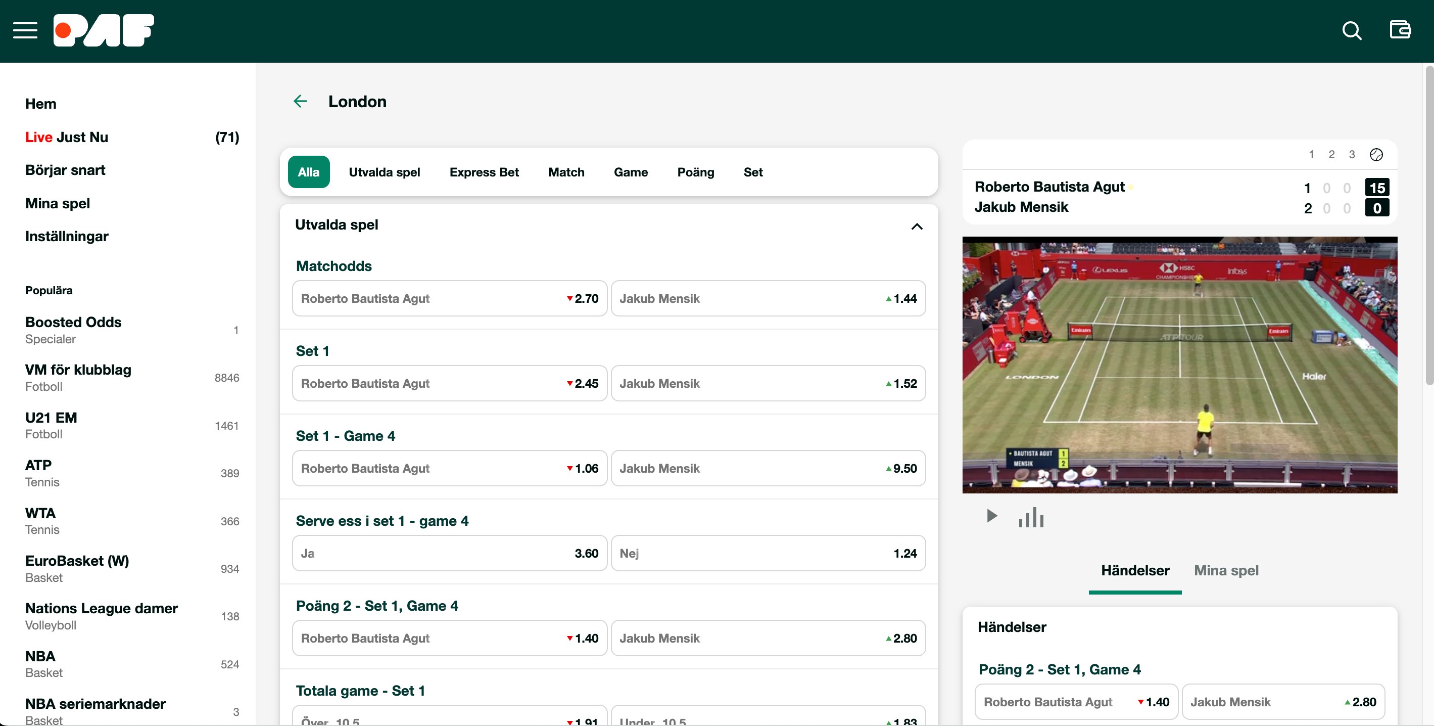
Task: Click the back arrow next to London
Action: tap(301, 101)
